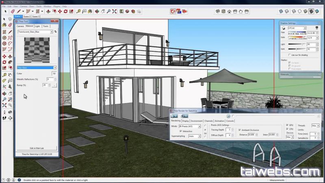Click the Select arrow tool in the top toolbar
The image size is (325, 183).
point(4,11)
